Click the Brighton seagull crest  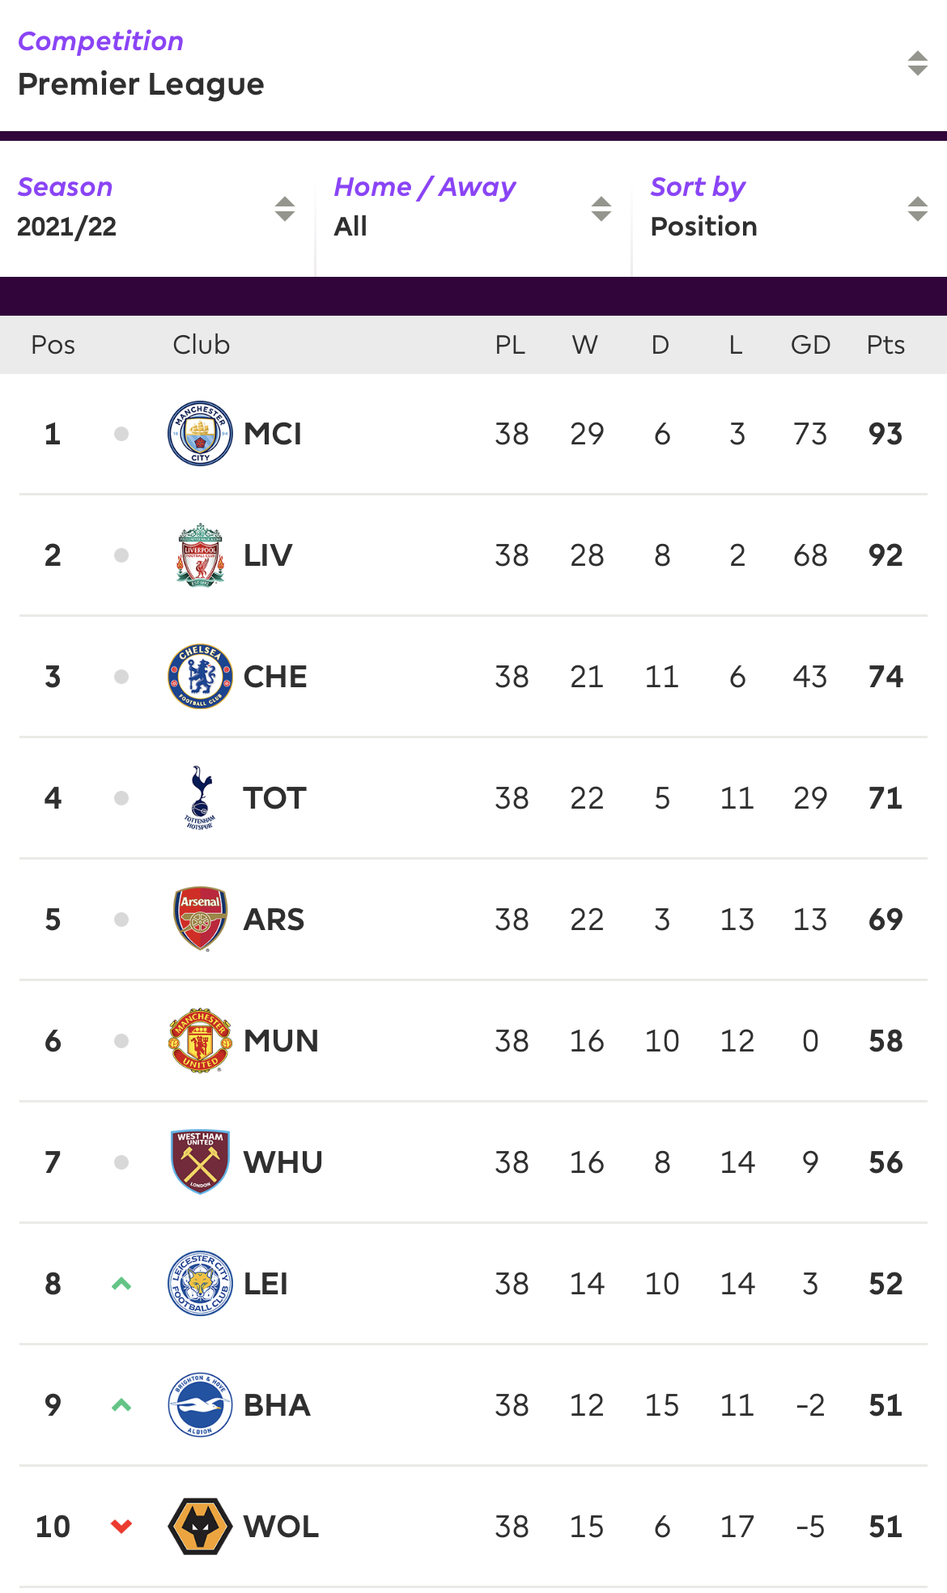point(200,1404)
